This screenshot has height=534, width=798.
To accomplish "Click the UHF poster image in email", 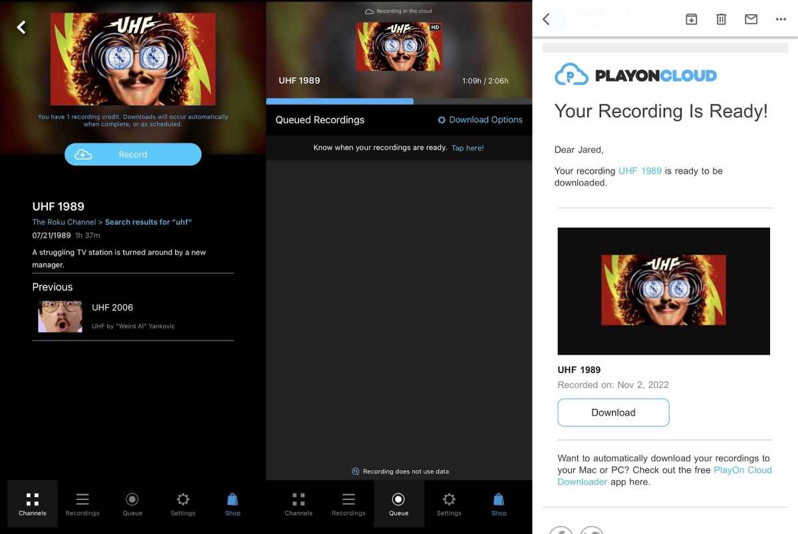I will click(664, 291).
